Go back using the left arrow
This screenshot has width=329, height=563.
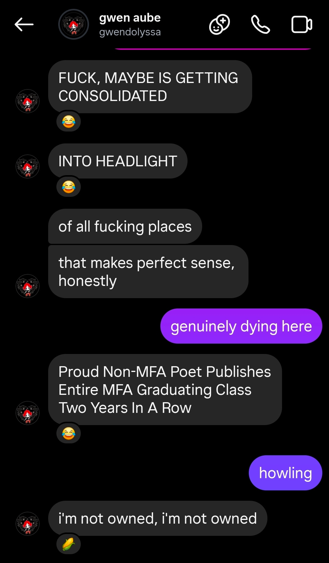pos(24,24)
